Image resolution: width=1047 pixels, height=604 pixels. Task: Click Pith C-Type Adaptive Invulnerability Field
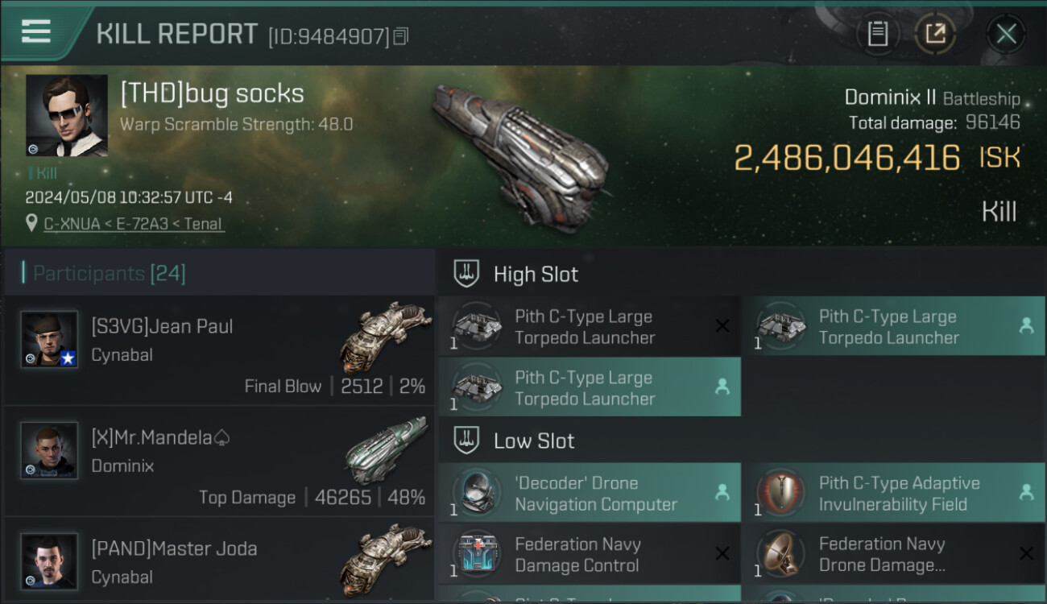pyautogui.click(x=892, y=494)
